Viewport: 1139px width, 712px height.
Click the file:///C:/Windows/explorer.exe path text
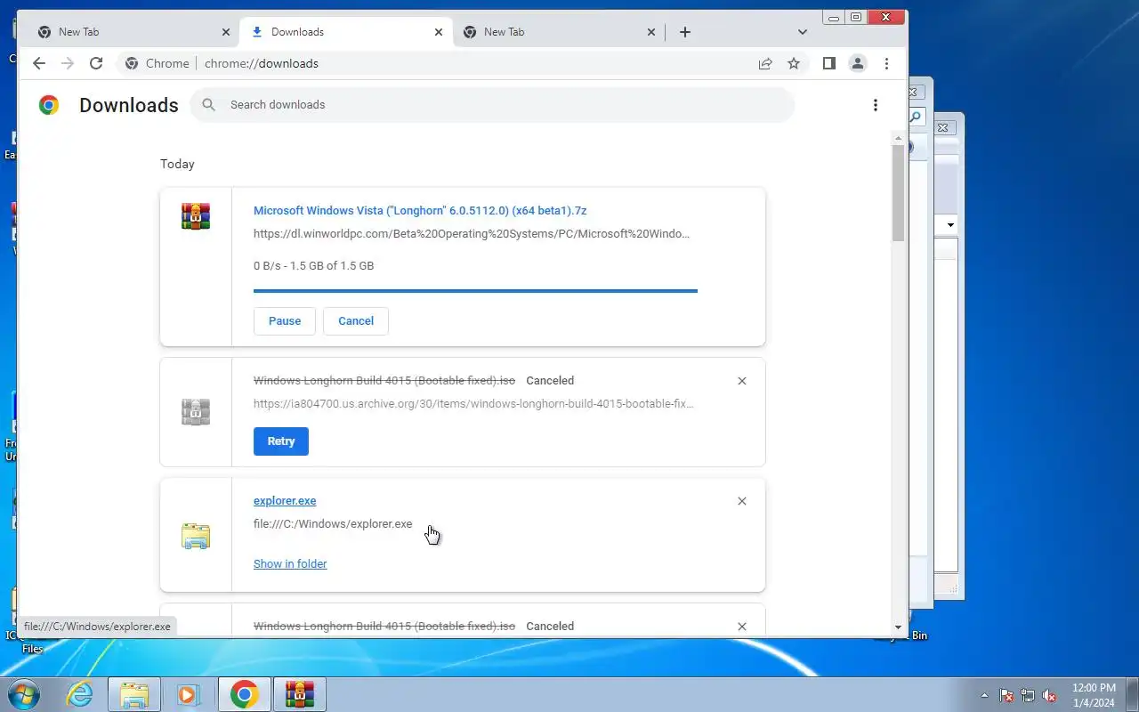(333, 524)
